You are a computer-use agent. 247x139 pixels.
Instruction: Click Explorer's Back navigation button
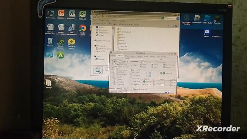click(x=94, y=16)
